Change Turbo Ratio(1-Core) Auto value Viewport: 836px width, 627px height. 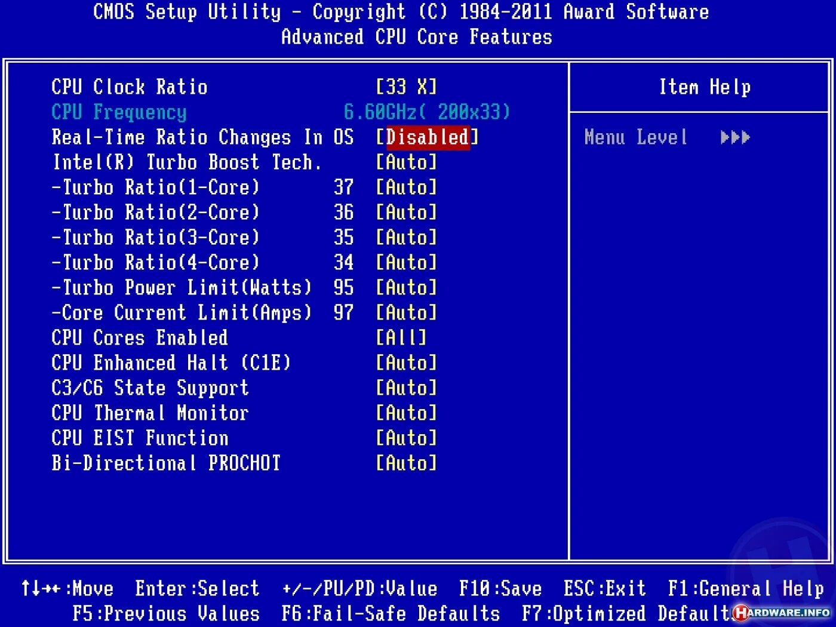tap(407, 188)
